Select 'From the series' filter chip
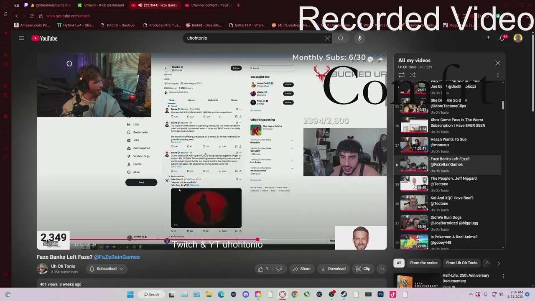The width and height of the screenshot is (535, 301). [423, 263]
